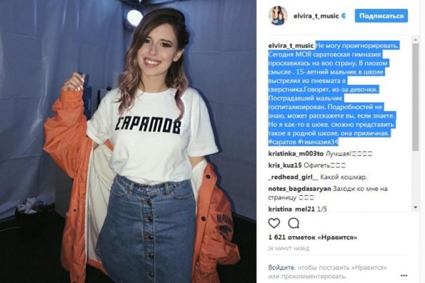View the 1 621 likes count
The image size is (425, 283).
(x=312, y=238)
